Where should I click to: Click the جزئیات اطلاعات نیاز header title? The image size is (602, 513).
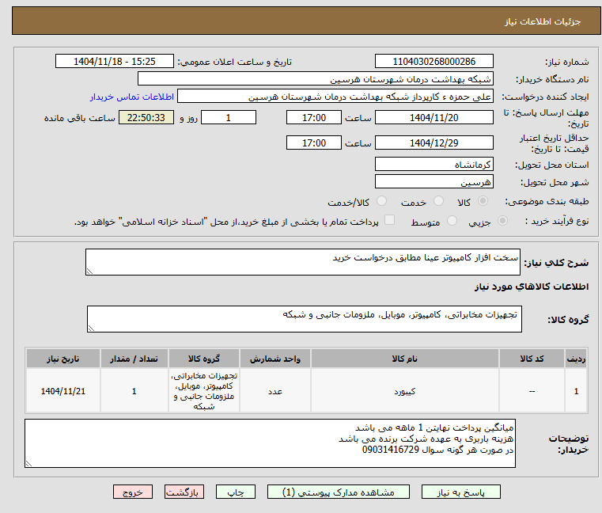point(543,21)
